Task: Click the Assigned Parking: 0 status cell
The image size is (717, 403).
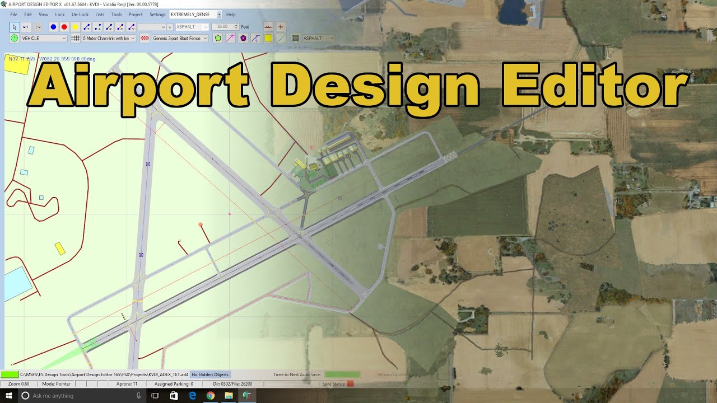Action: [x=174, y=384]
